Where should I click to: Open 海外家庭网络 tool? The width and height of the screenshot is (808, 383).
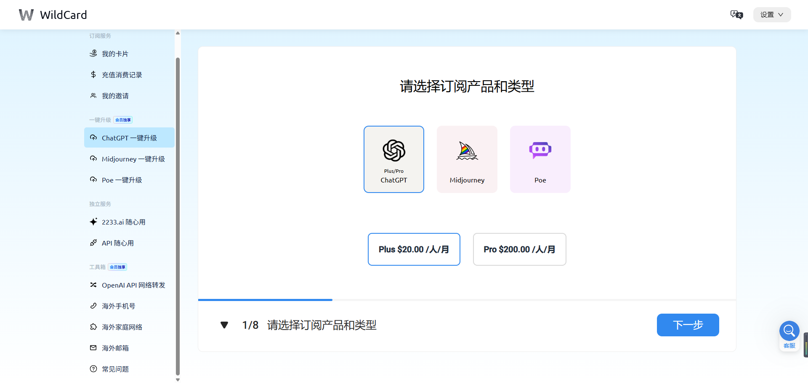click(x=129, y=327)
